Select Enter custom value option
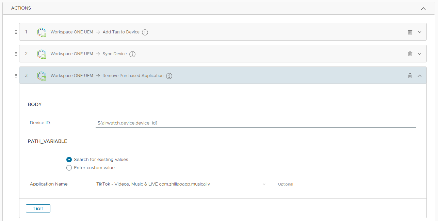This screenshot has height=221, width=438. tap(69, 168)
